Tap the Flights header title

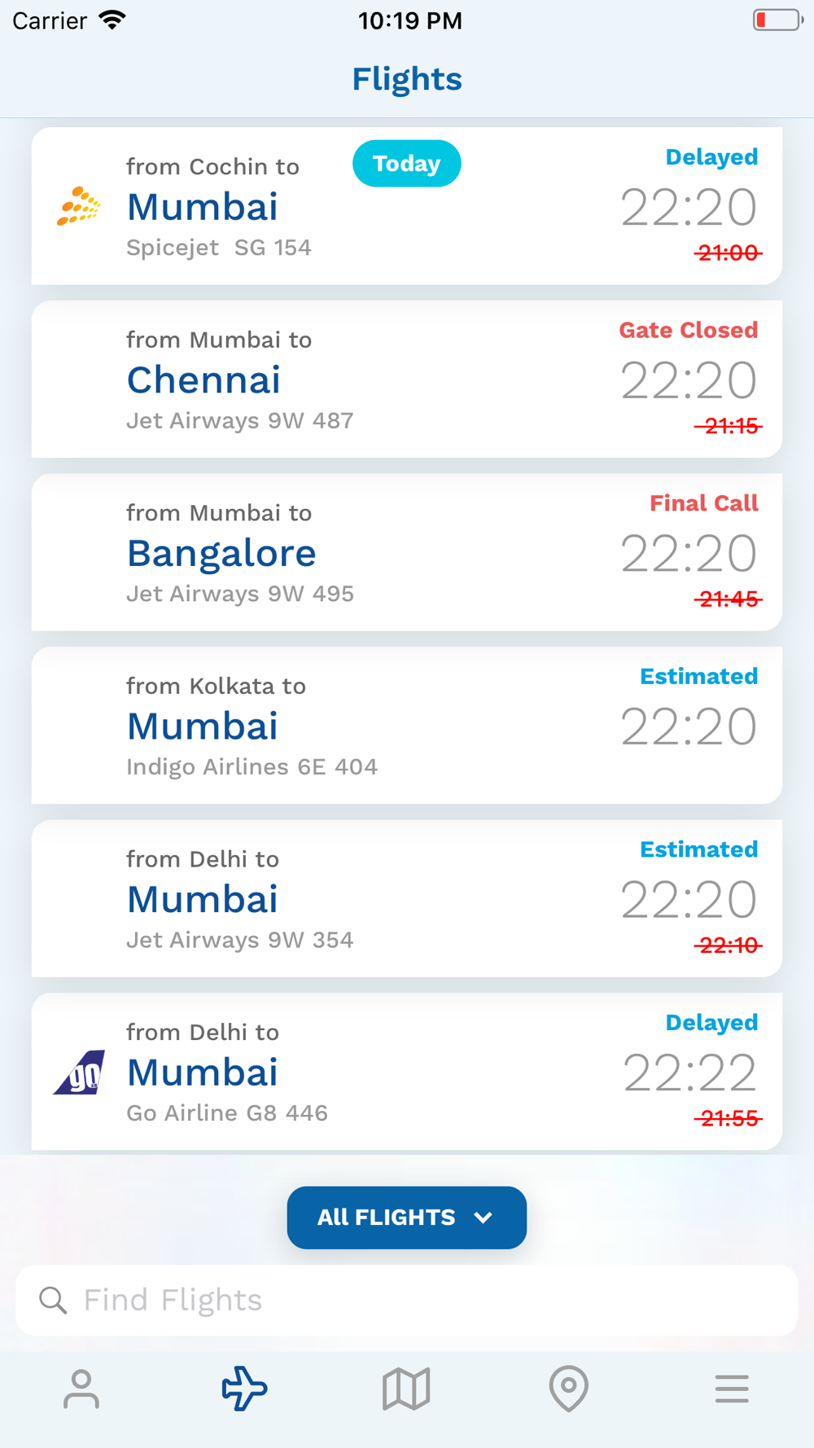coord(407,79)
